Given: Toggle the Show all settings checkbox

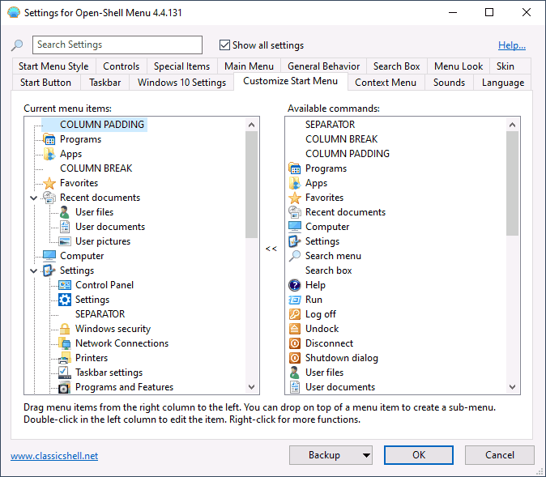Looking at the screenshot, I should [x=225, y=45].
